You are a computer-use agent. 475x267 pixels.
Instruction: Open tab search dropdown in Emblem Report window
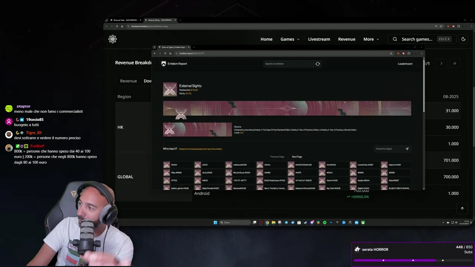click(154, 47)
